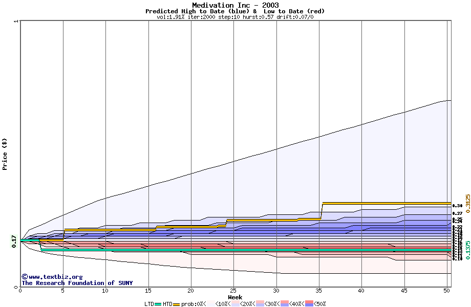The image size is (471, 307).
Task: Click the yellow HTD step near week 35
Action: point(322,211)
